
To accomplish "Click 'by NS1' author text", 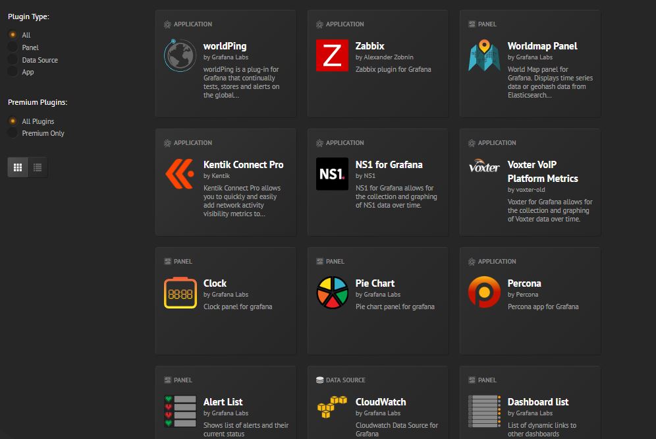I will click(366, 176).
